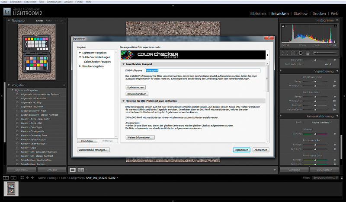The height and width of the screenshot is (202, 346).
Task: Switch to the Drucken module
Action: (319, 13)
